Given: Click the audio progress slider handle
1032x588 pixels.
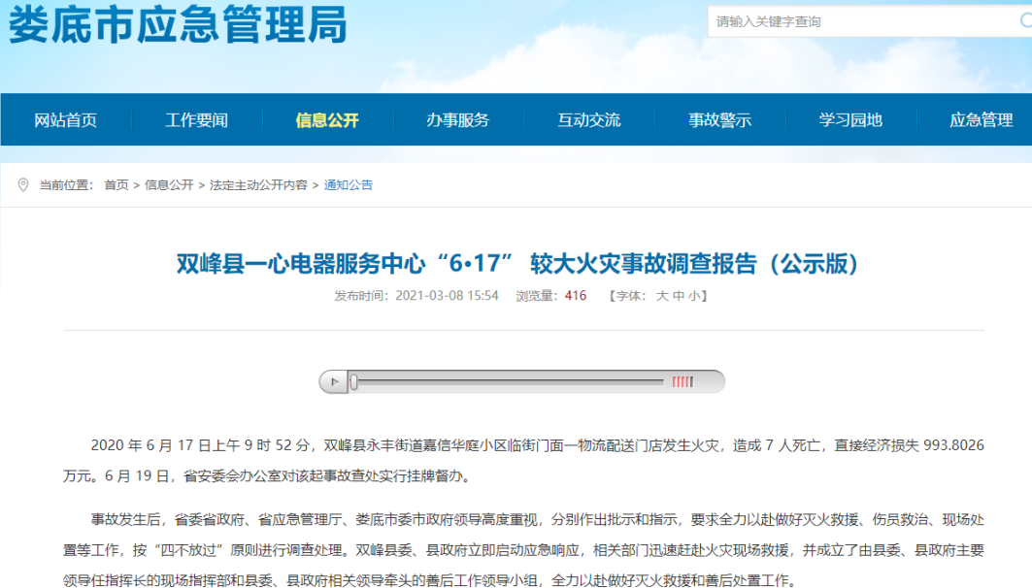Looking at the screenshot, I should click(354, 382).
